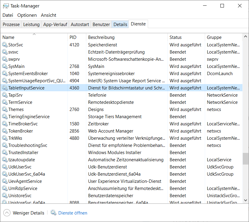Click the Dienste öffnen link
Screen dimensions: 249x222
point(73,213)
